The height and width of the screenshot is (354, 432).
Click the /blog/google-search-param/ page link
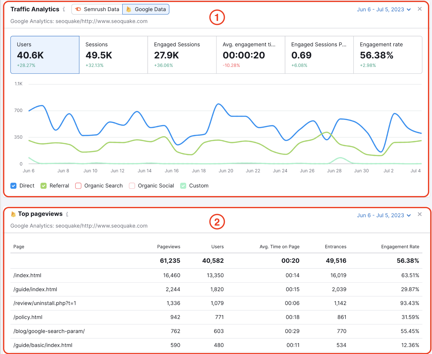pos(49,331)
